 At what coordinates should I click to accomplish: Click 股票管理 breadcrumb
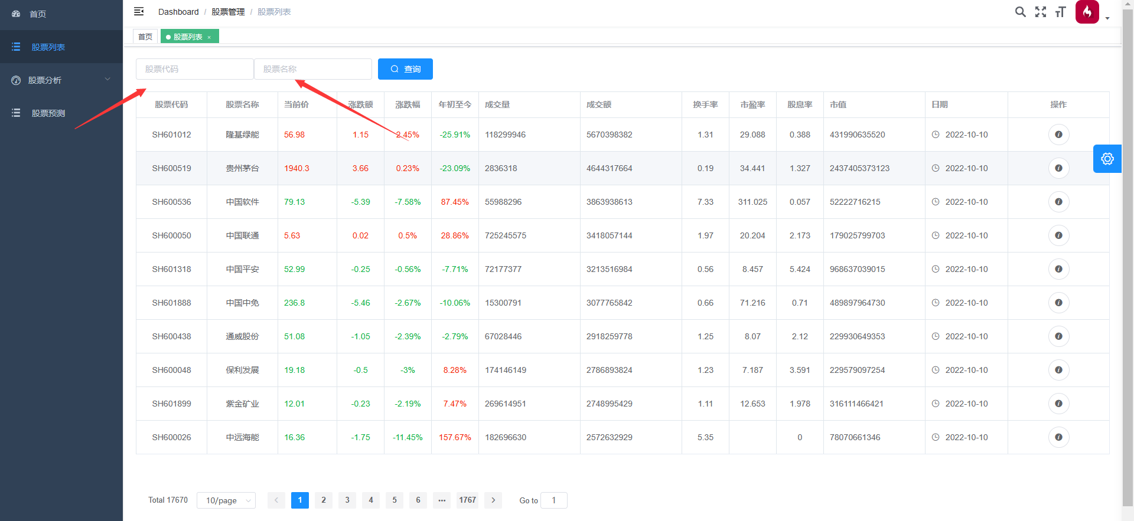(x=228, y=12)
